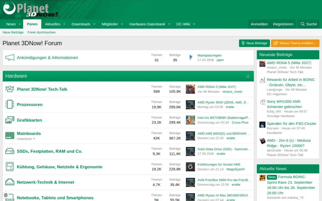Click Foren durchsuchen sub-navigation link
Viewport: 322px width, 201px height.
tap(42, 32)
